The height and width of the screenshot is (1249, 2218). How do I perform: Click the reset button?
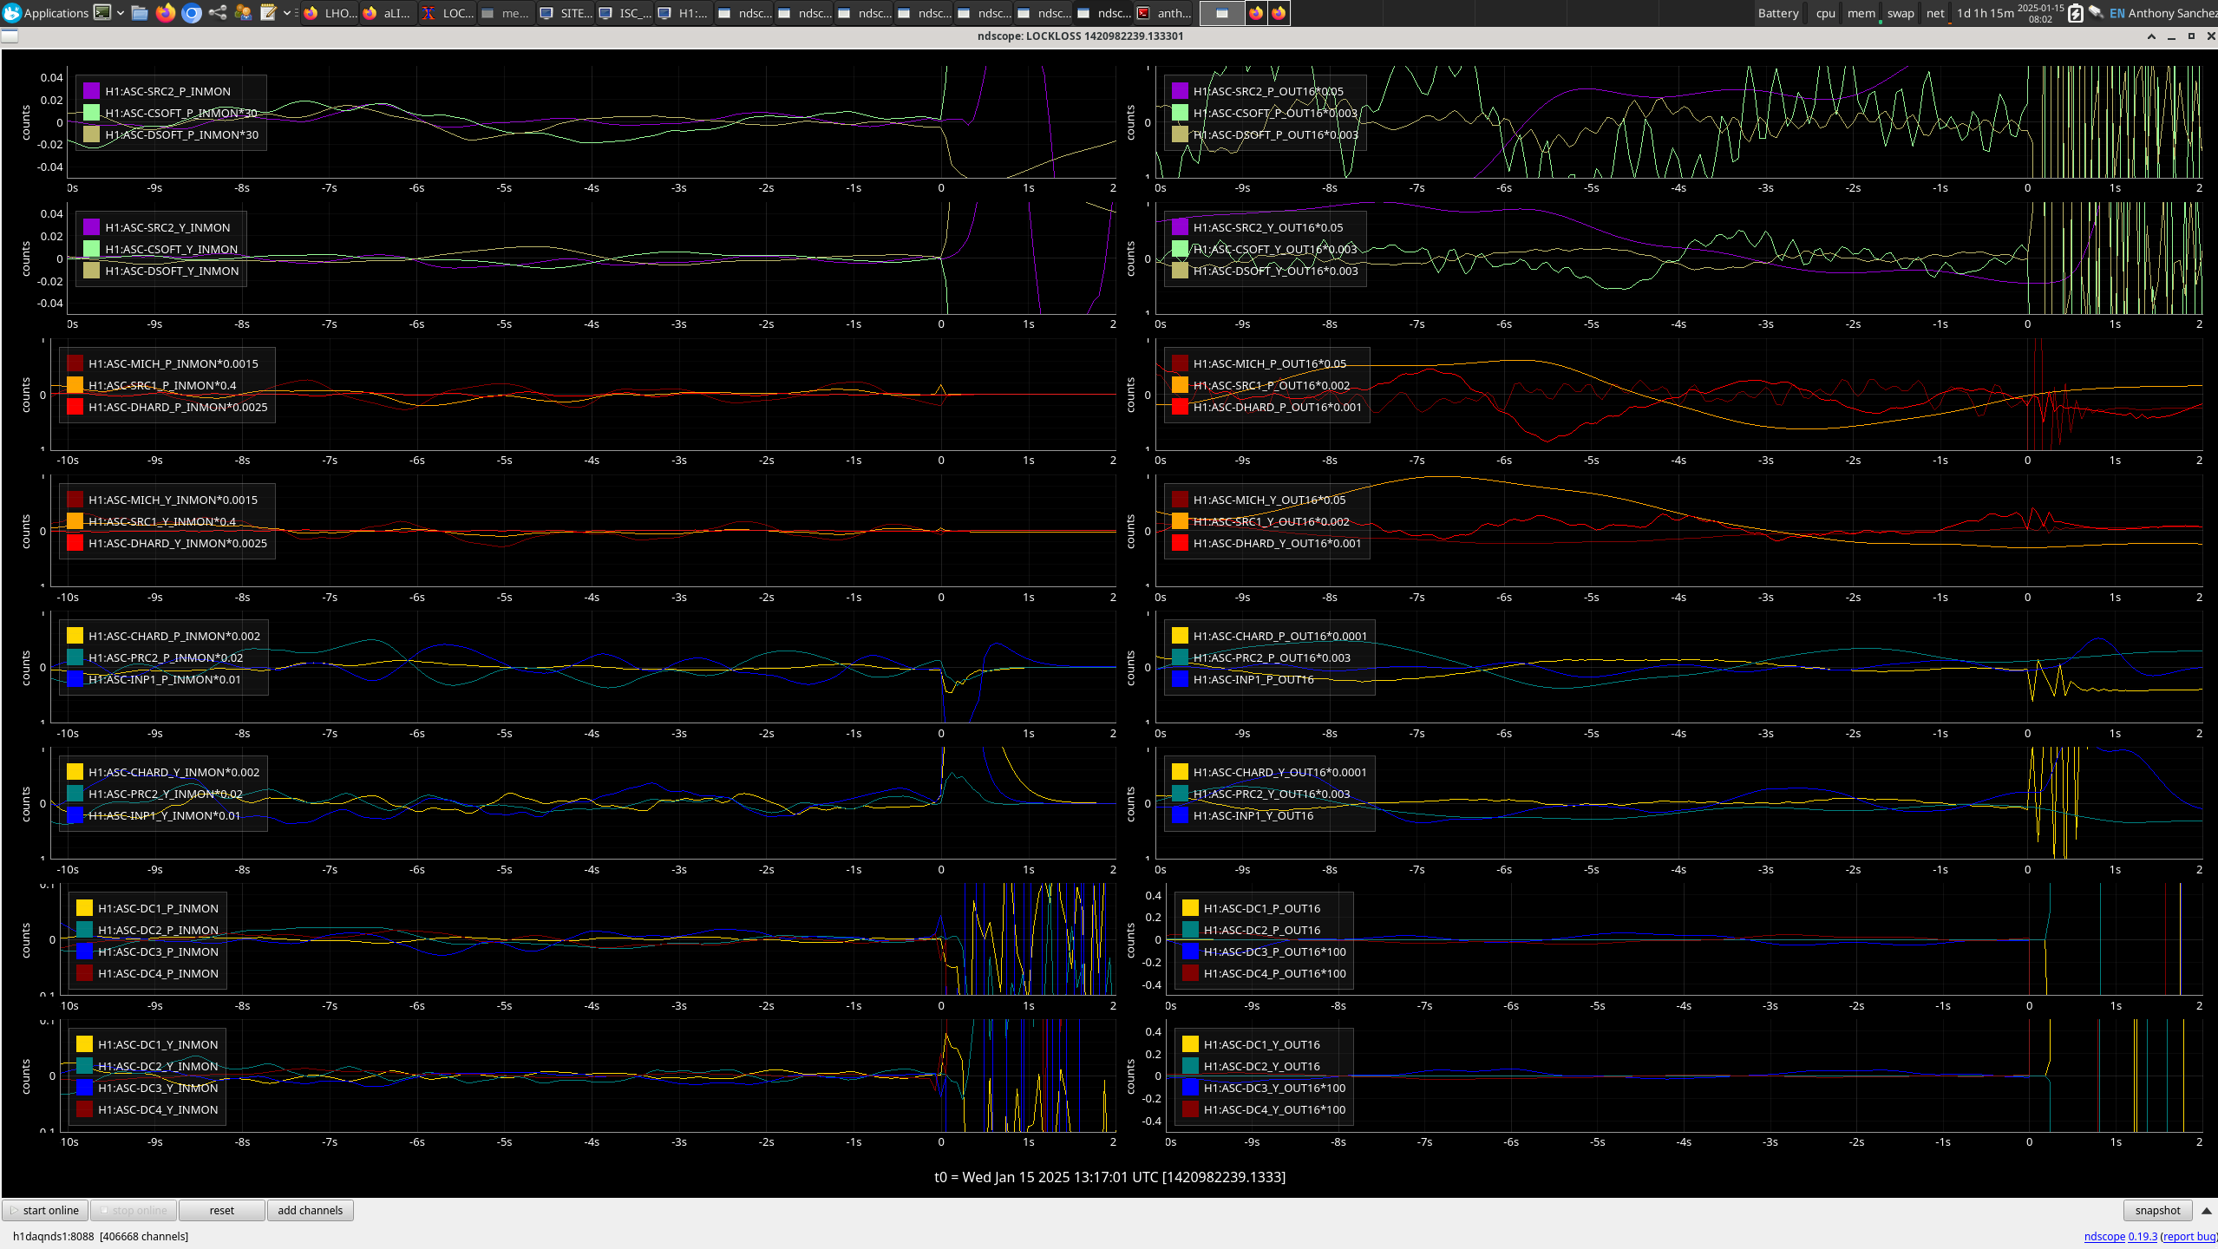coord(222,1210)
